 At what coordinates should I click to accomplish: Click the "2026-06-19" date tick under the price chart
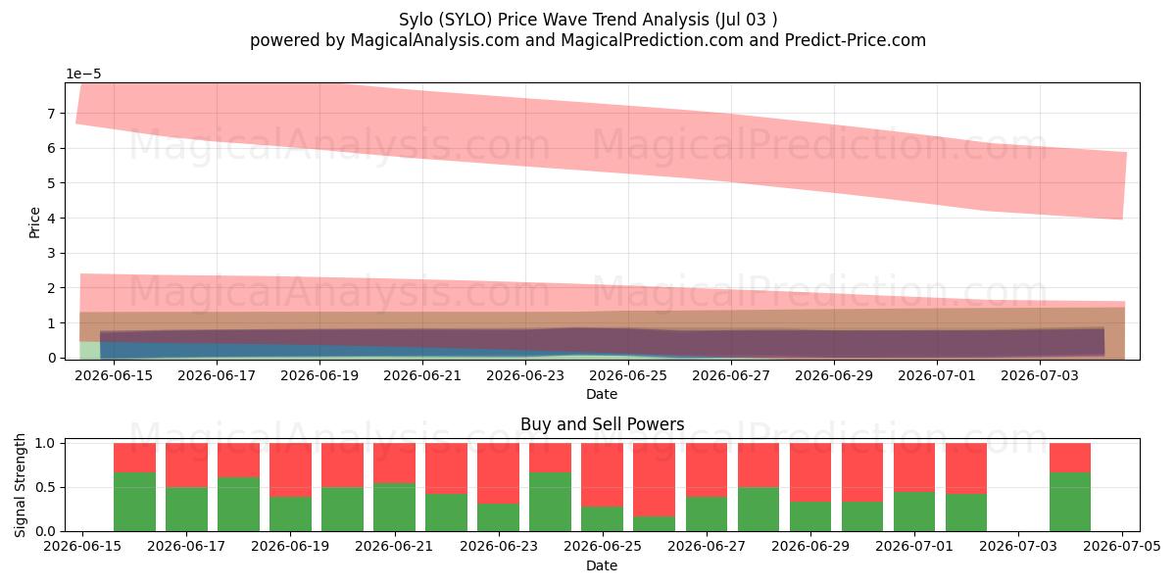tap(319, 374)
